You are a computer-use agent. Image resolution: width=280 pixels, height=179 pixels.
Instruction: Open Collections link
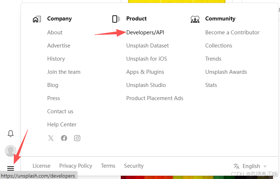coord(219,46)
